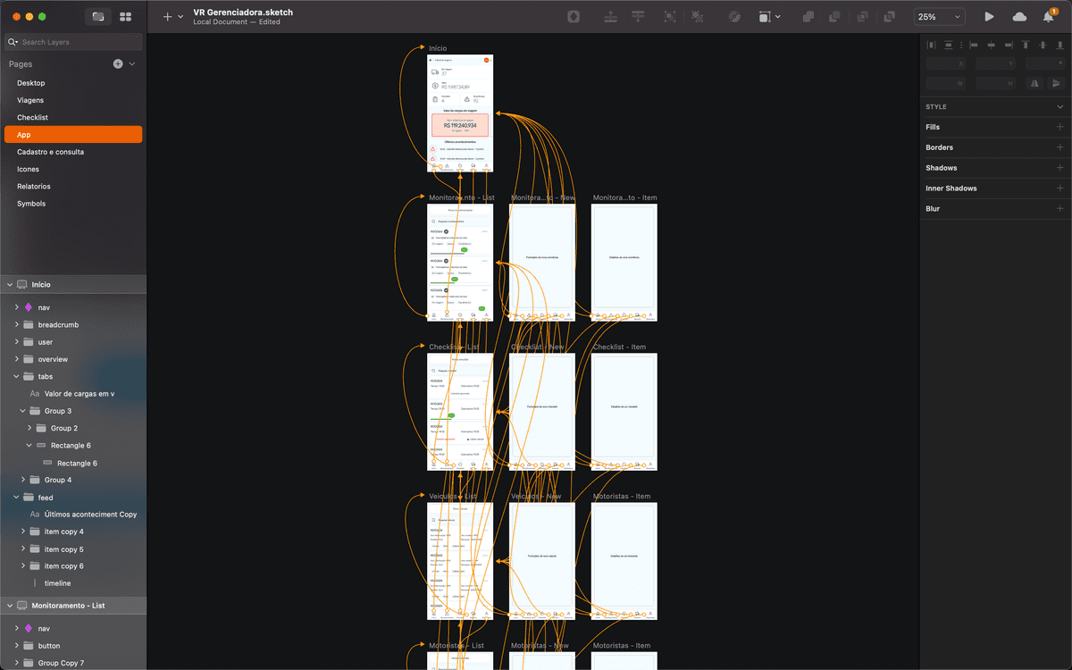Image resolution: width=1072 pixels, height=670 pixels.
Task: Open the notifications bell
Action: pyautogui.click(x=1048, y=17)
